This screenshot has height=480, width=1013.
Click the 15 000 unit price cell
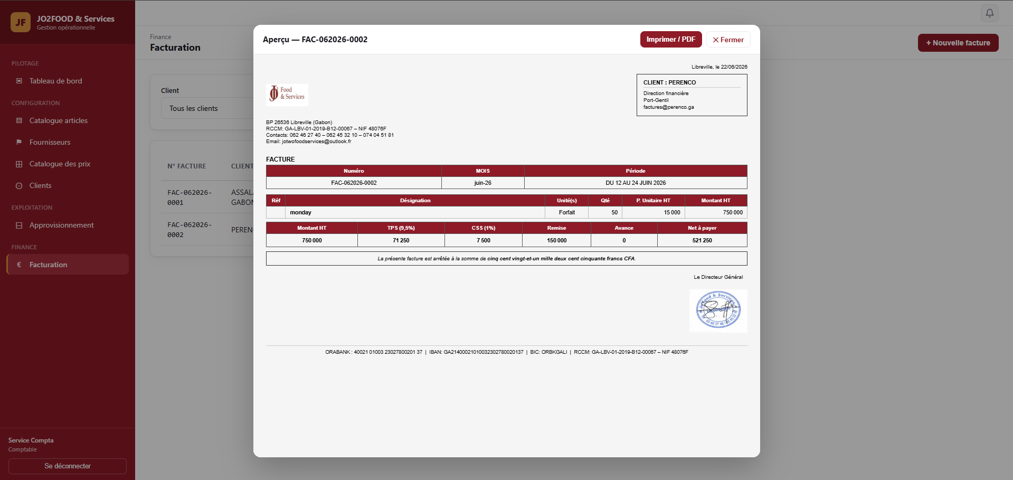pyautogui.click(x=654, y=212)
